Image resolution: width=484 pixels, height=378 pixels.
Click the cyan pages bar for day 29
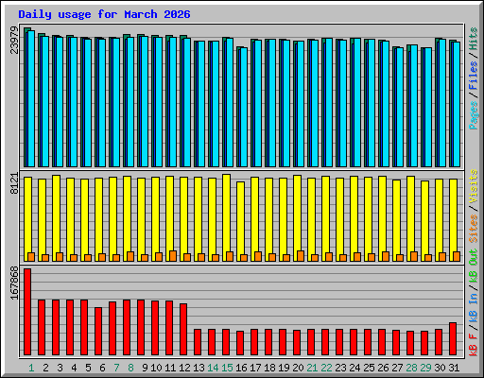428,107
